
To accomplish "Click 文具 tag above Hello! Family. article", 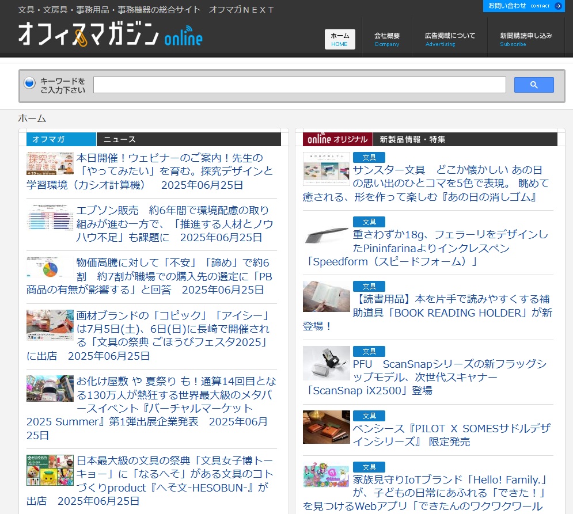I will click(369, 467).
